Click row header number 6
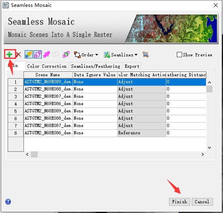The height and width of the screenshot is (213, 223). [16, 118]
